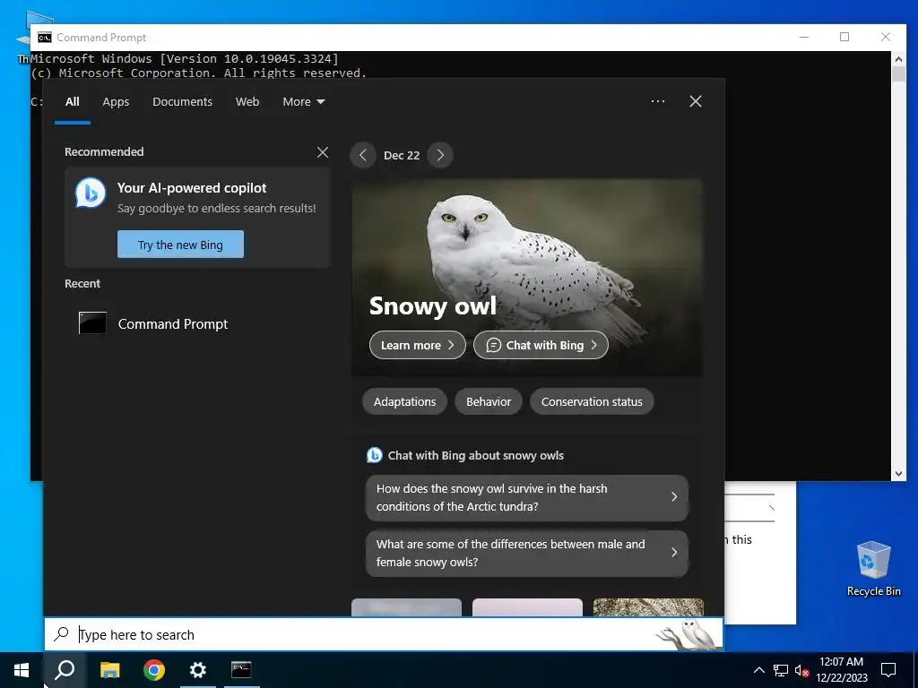
Task: Dismiss the Recommended section
Action: click(x=323, y=152)
